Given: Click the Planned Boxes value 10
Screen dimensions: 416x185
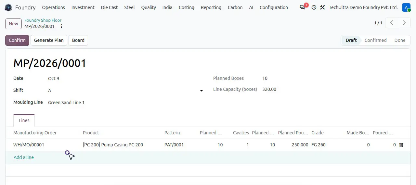Looking at the screenshot, I should click(265, 78).
